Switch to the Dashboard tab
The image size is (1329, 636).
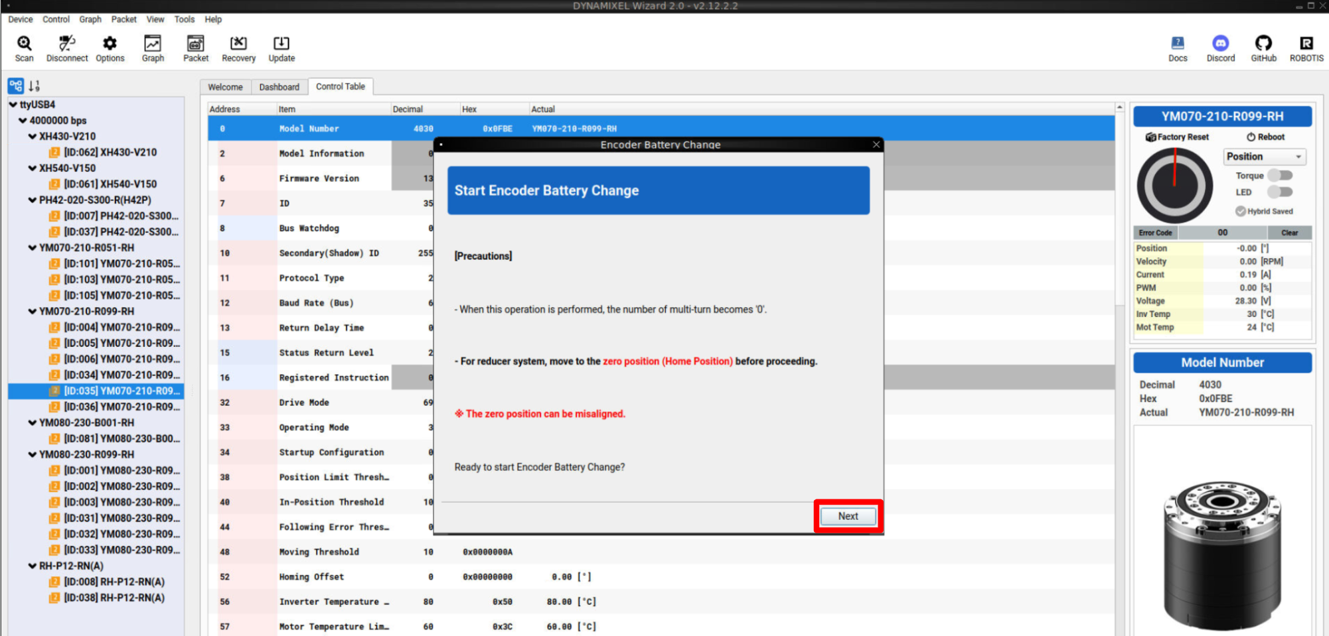[x=279, y=87]
